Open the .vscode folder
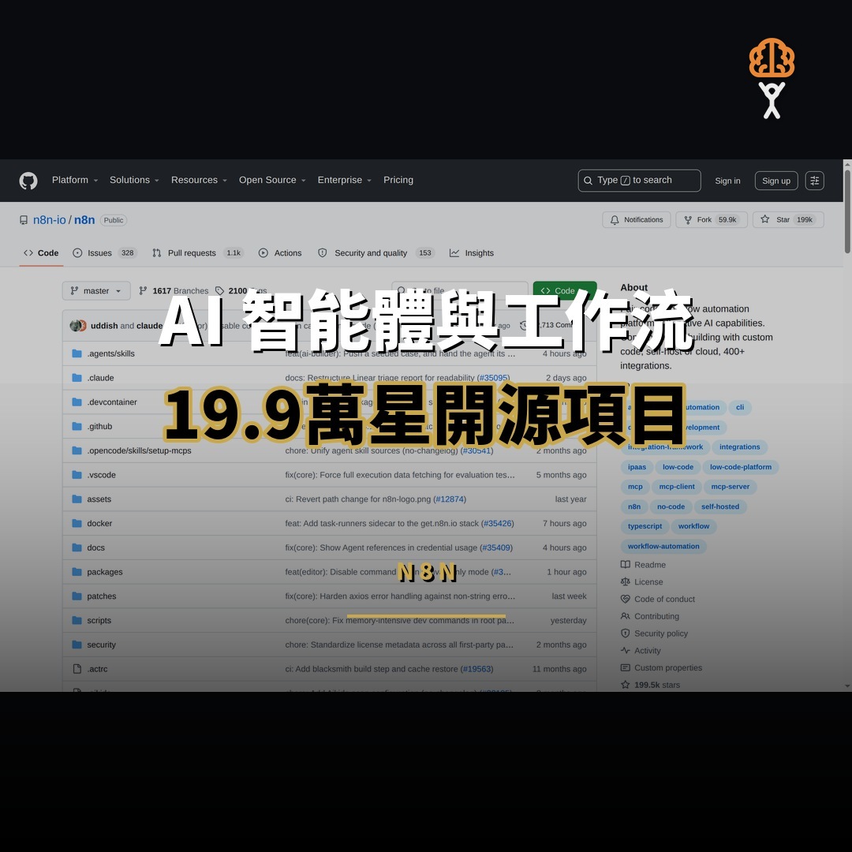Viewport: 852px width, 852px height. (101, 475)
